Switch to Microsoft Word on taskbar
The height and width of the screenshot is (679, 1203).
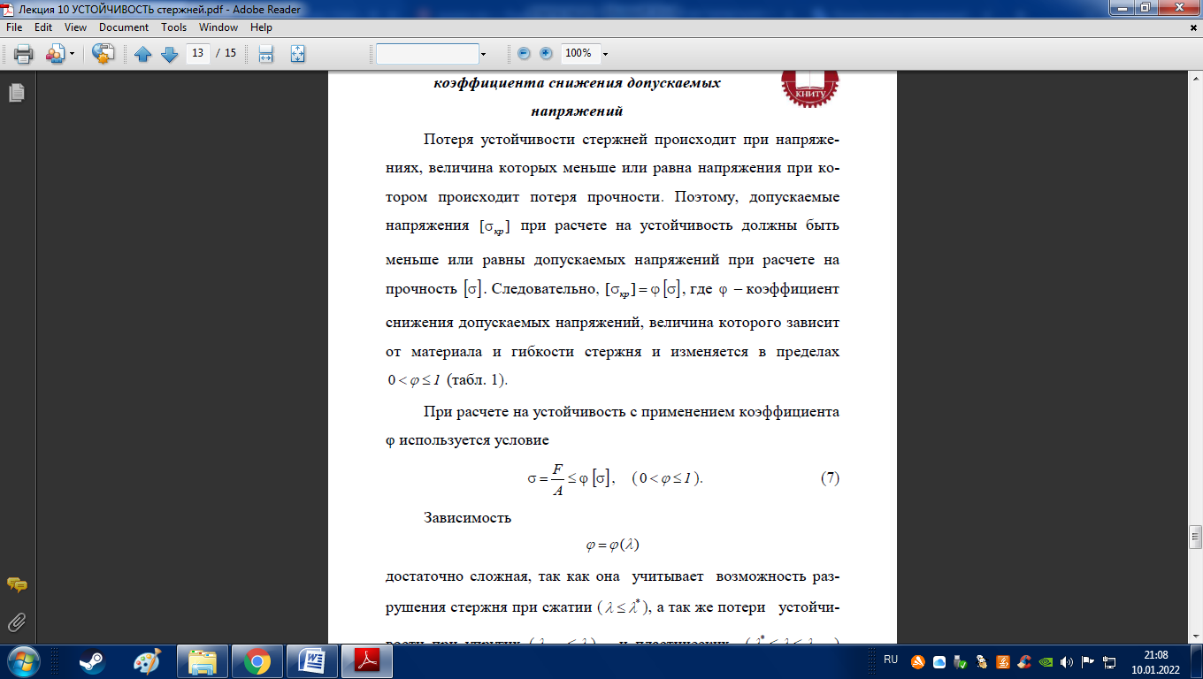click(312, 661)
